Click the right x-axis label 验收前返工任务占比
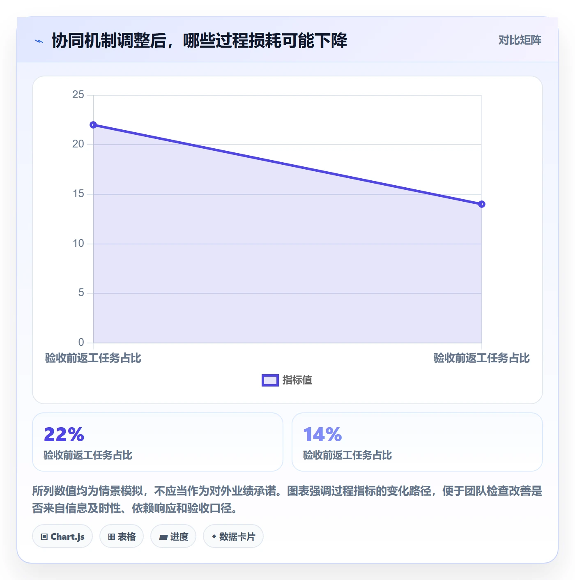575x580 pixels. point(482,358)
